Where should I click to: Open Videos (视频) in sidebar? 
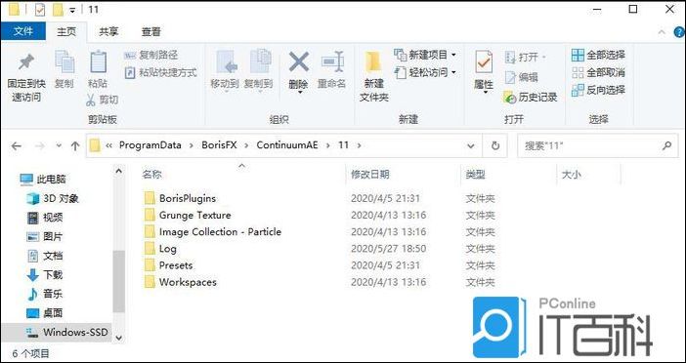(45, 218)
